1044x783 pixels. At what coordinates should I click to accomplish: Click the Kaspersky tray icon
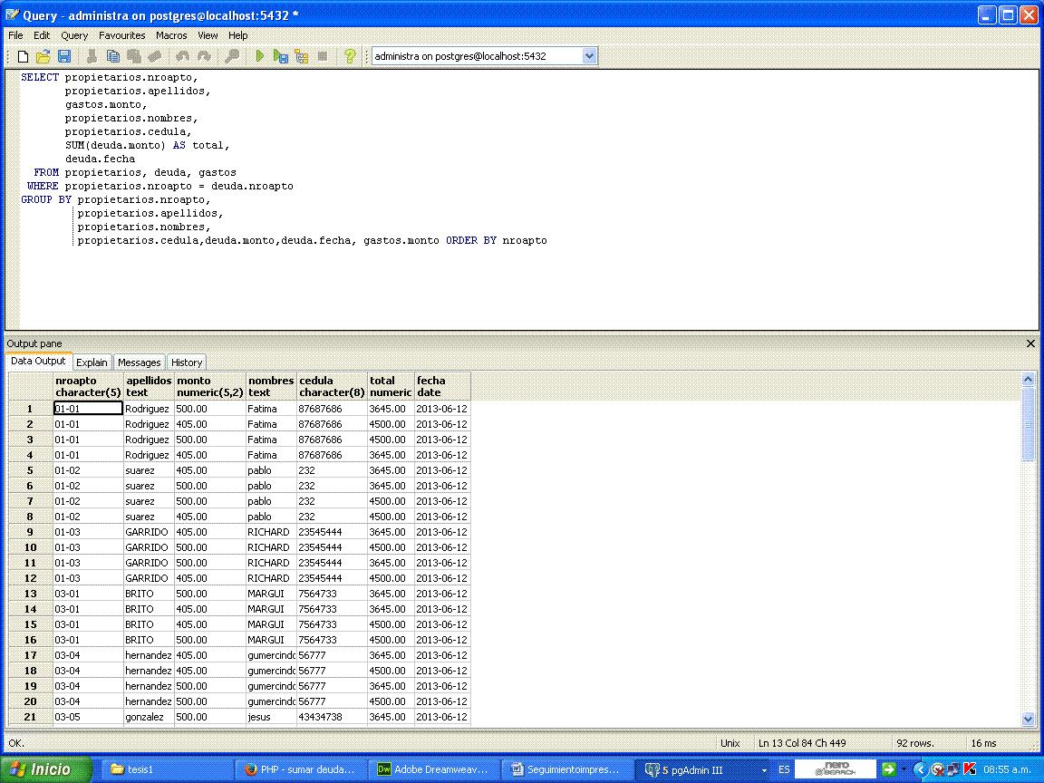(x=970, y=769)
